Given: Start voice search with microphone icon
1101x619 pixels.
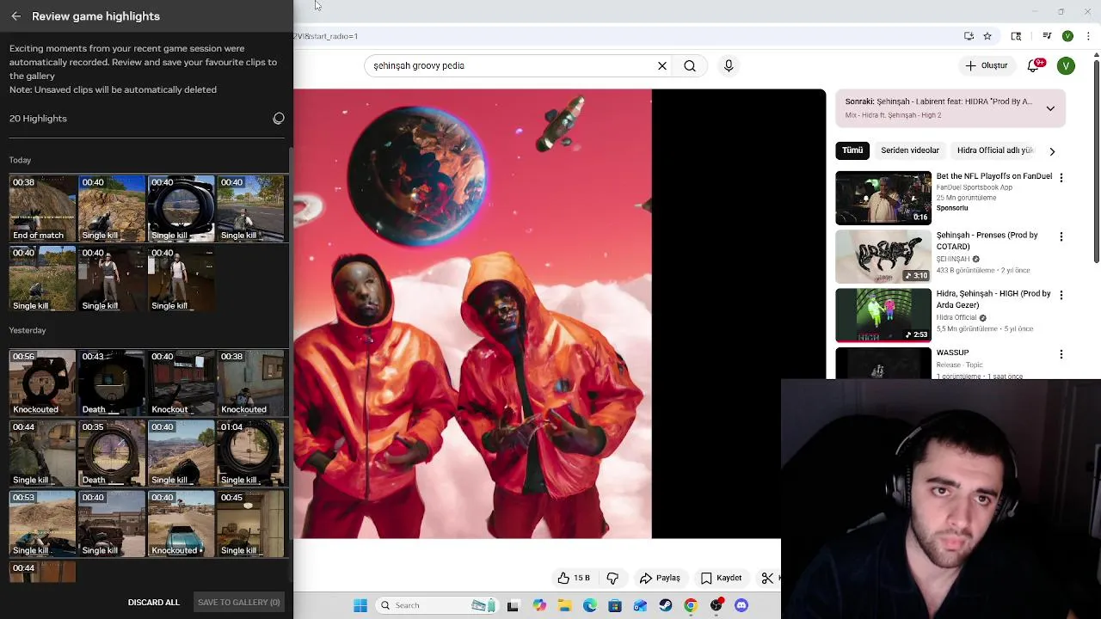Looking at the screenshot, I should coord(729,65).
